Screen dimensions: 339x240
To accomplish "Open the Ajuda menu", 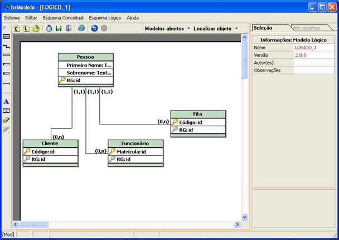I will [x=133, y=17].
